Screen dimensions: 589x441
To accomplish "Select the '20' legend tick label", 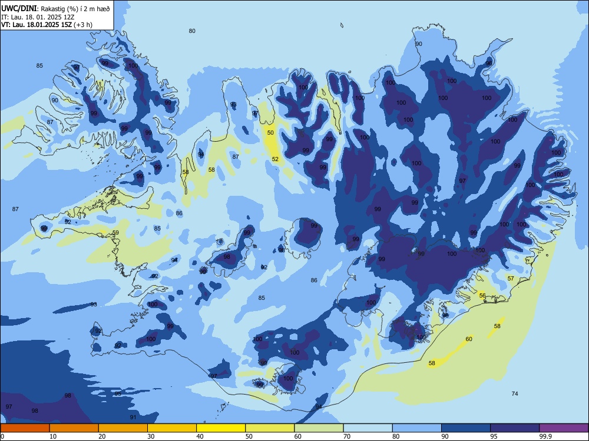I will point(102,436).
